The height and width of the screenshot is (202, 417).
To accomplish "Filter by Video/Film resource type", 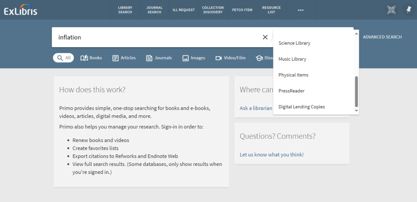I will (x=230, y=58).
